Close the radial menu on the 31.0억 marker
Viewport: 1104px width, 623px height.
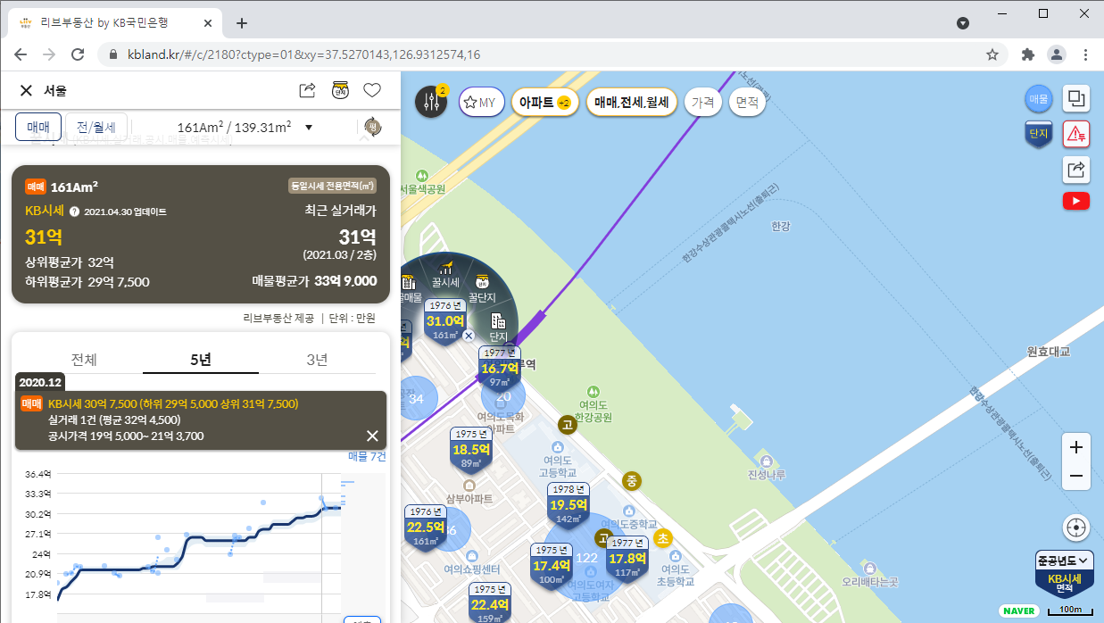tap(469, 336)
